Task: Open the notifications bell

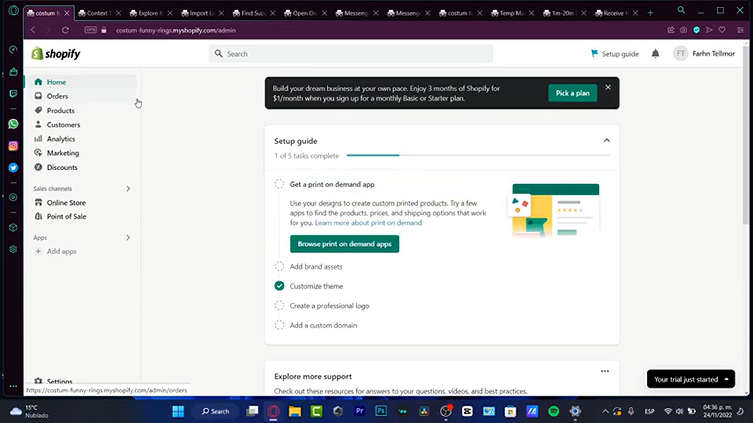Action: tap(655, 54)
